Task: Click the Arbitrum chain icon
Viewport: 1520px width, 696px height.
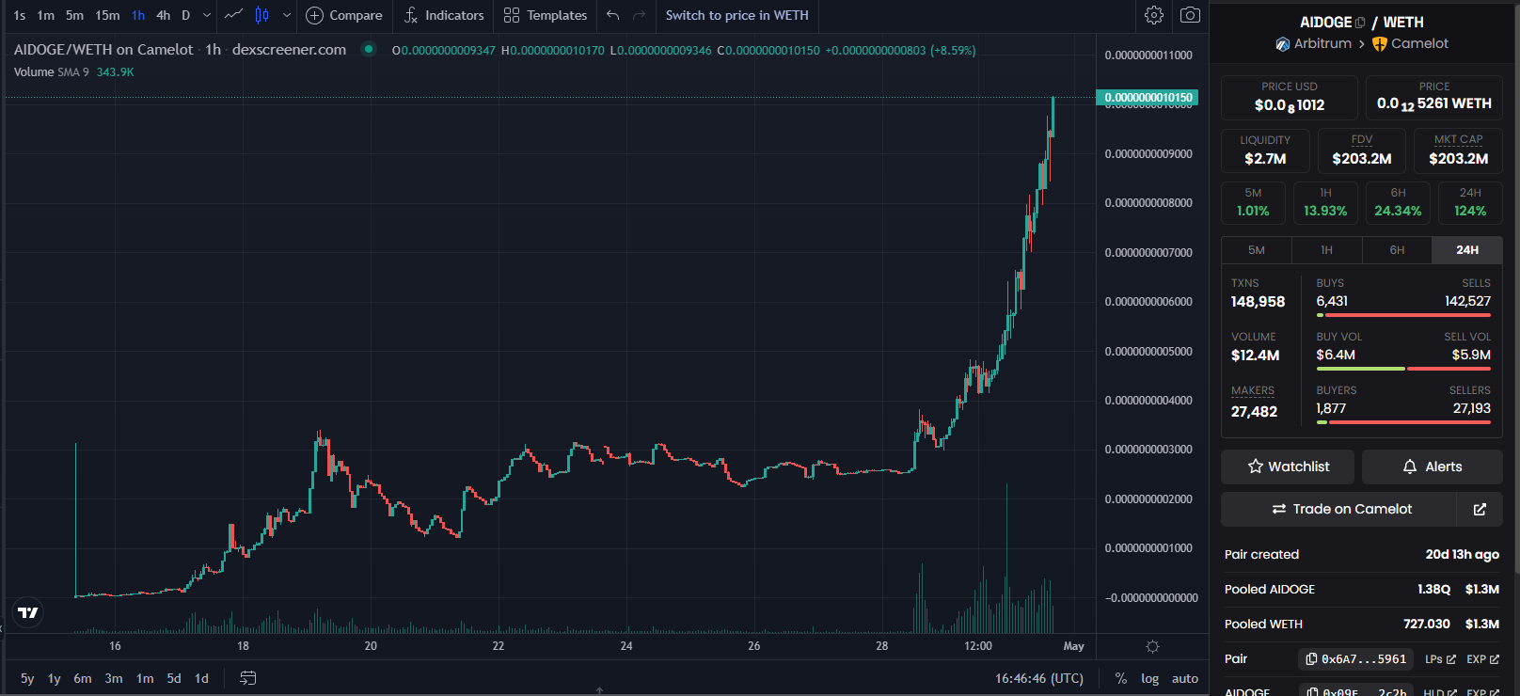Action: click(x=1283, y=44)
